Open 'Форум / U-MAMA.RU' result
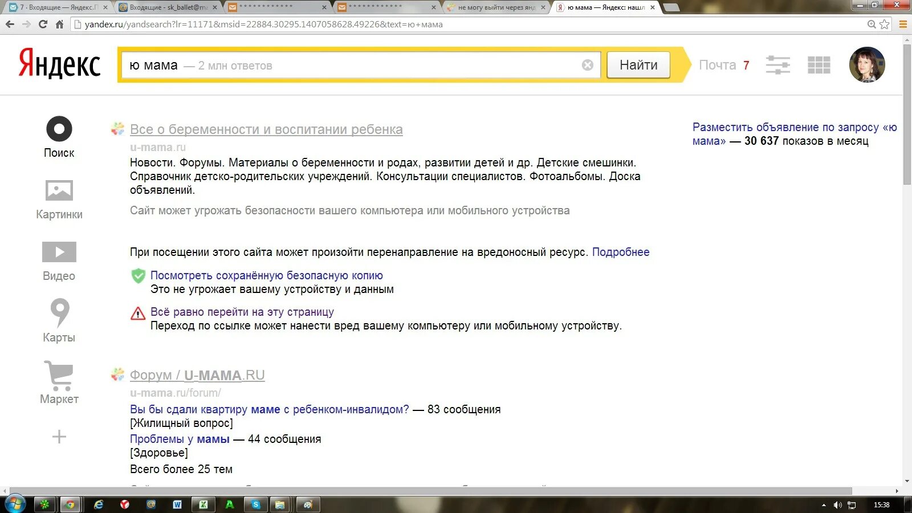This screenshot has width=912, height=513. click(x=197, y=375)
